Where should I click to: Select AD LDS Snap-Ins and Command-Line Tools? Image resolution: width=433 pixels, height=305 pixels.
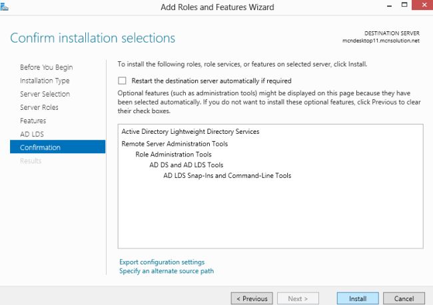point(227,176)
